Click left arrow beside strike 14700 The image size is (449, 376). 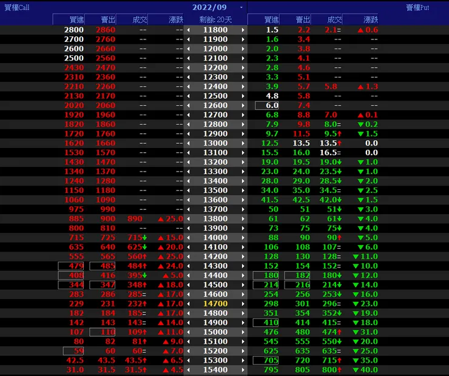click(189, 304)
